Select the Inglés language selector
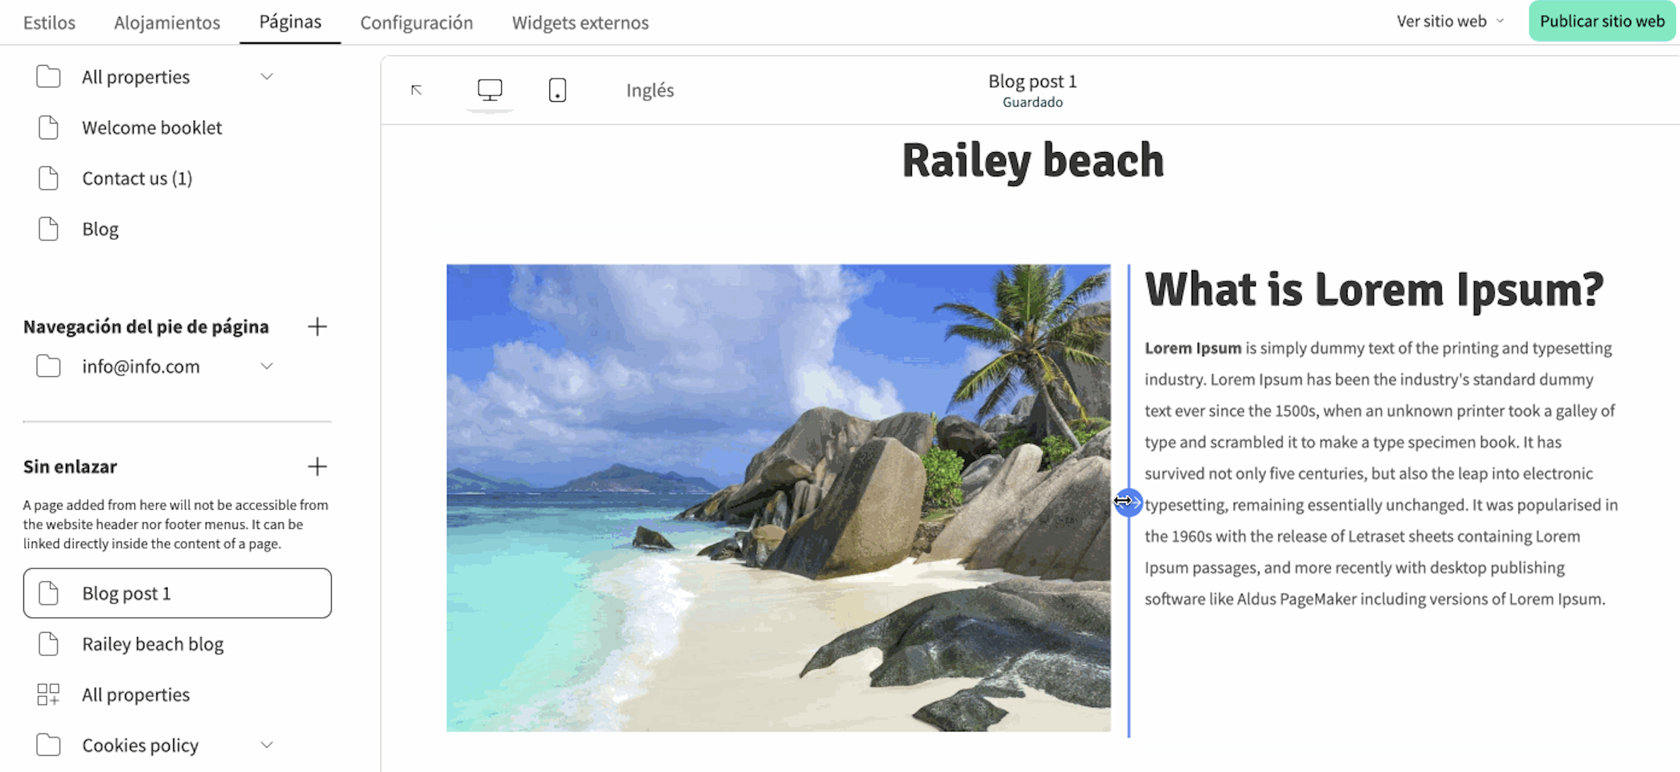This screenshot has height=772, width=1680. pos(650,90)
